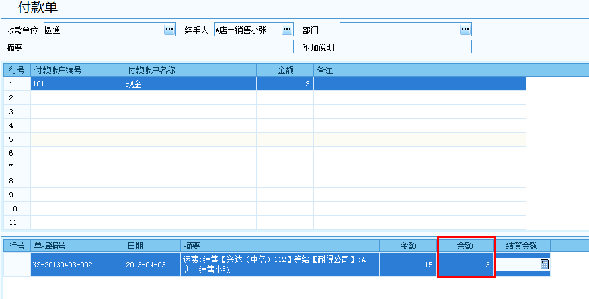Viewport: 589px width, 299px height.
Task: Click the 经手人 field with A店-销售小张
Action: [x=247, y=30]
